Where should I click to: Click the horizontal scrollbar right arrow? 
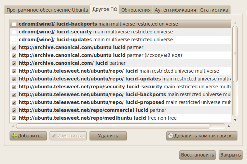point(230,126)
